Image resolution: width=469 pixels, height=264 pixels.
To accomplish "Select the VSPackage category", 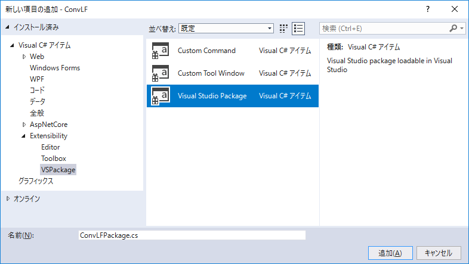I will (x=58, y=170).
